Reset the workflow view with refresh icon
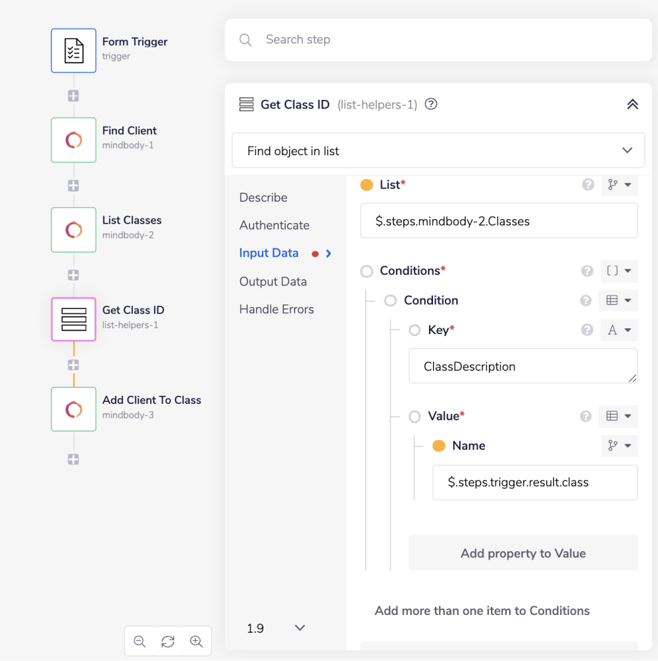Viewport: 658px width, 661px height. click(x=168, y=641)
